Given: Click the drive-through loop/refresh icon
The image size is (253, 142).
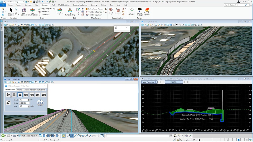Looking at the screenshot, I should pyautogui.click(x=8, y=103).
